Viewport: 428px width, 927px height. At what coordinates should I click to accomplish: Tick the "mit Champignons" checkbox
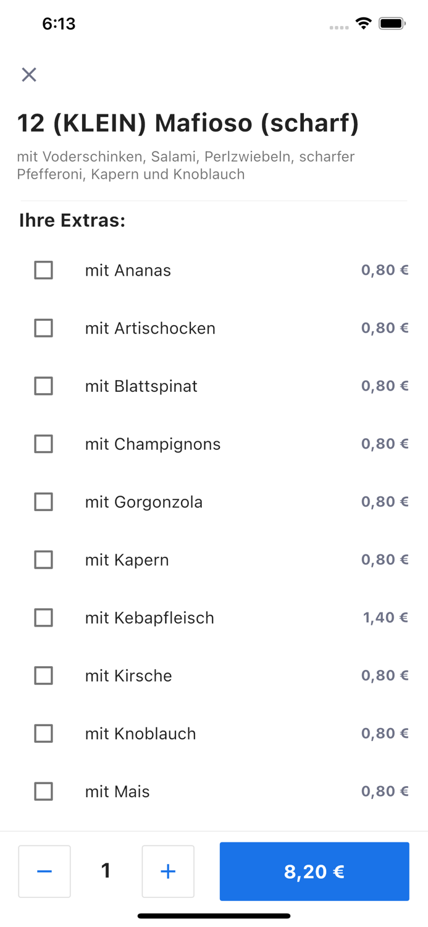coord(43,444)
